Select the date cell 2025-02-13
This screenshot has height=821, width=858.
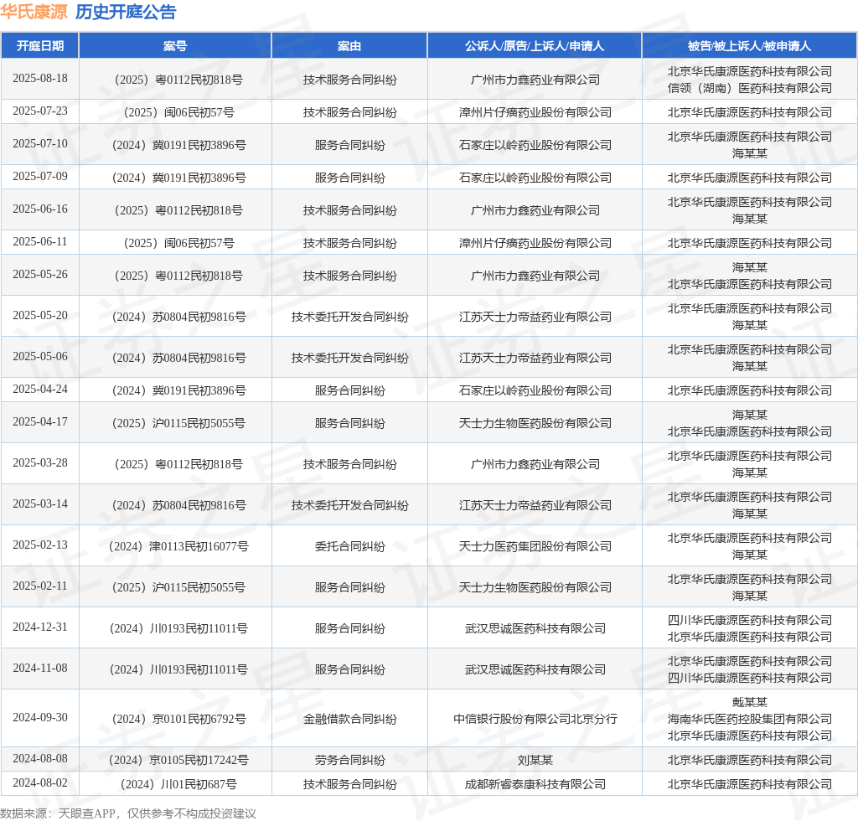40,545
